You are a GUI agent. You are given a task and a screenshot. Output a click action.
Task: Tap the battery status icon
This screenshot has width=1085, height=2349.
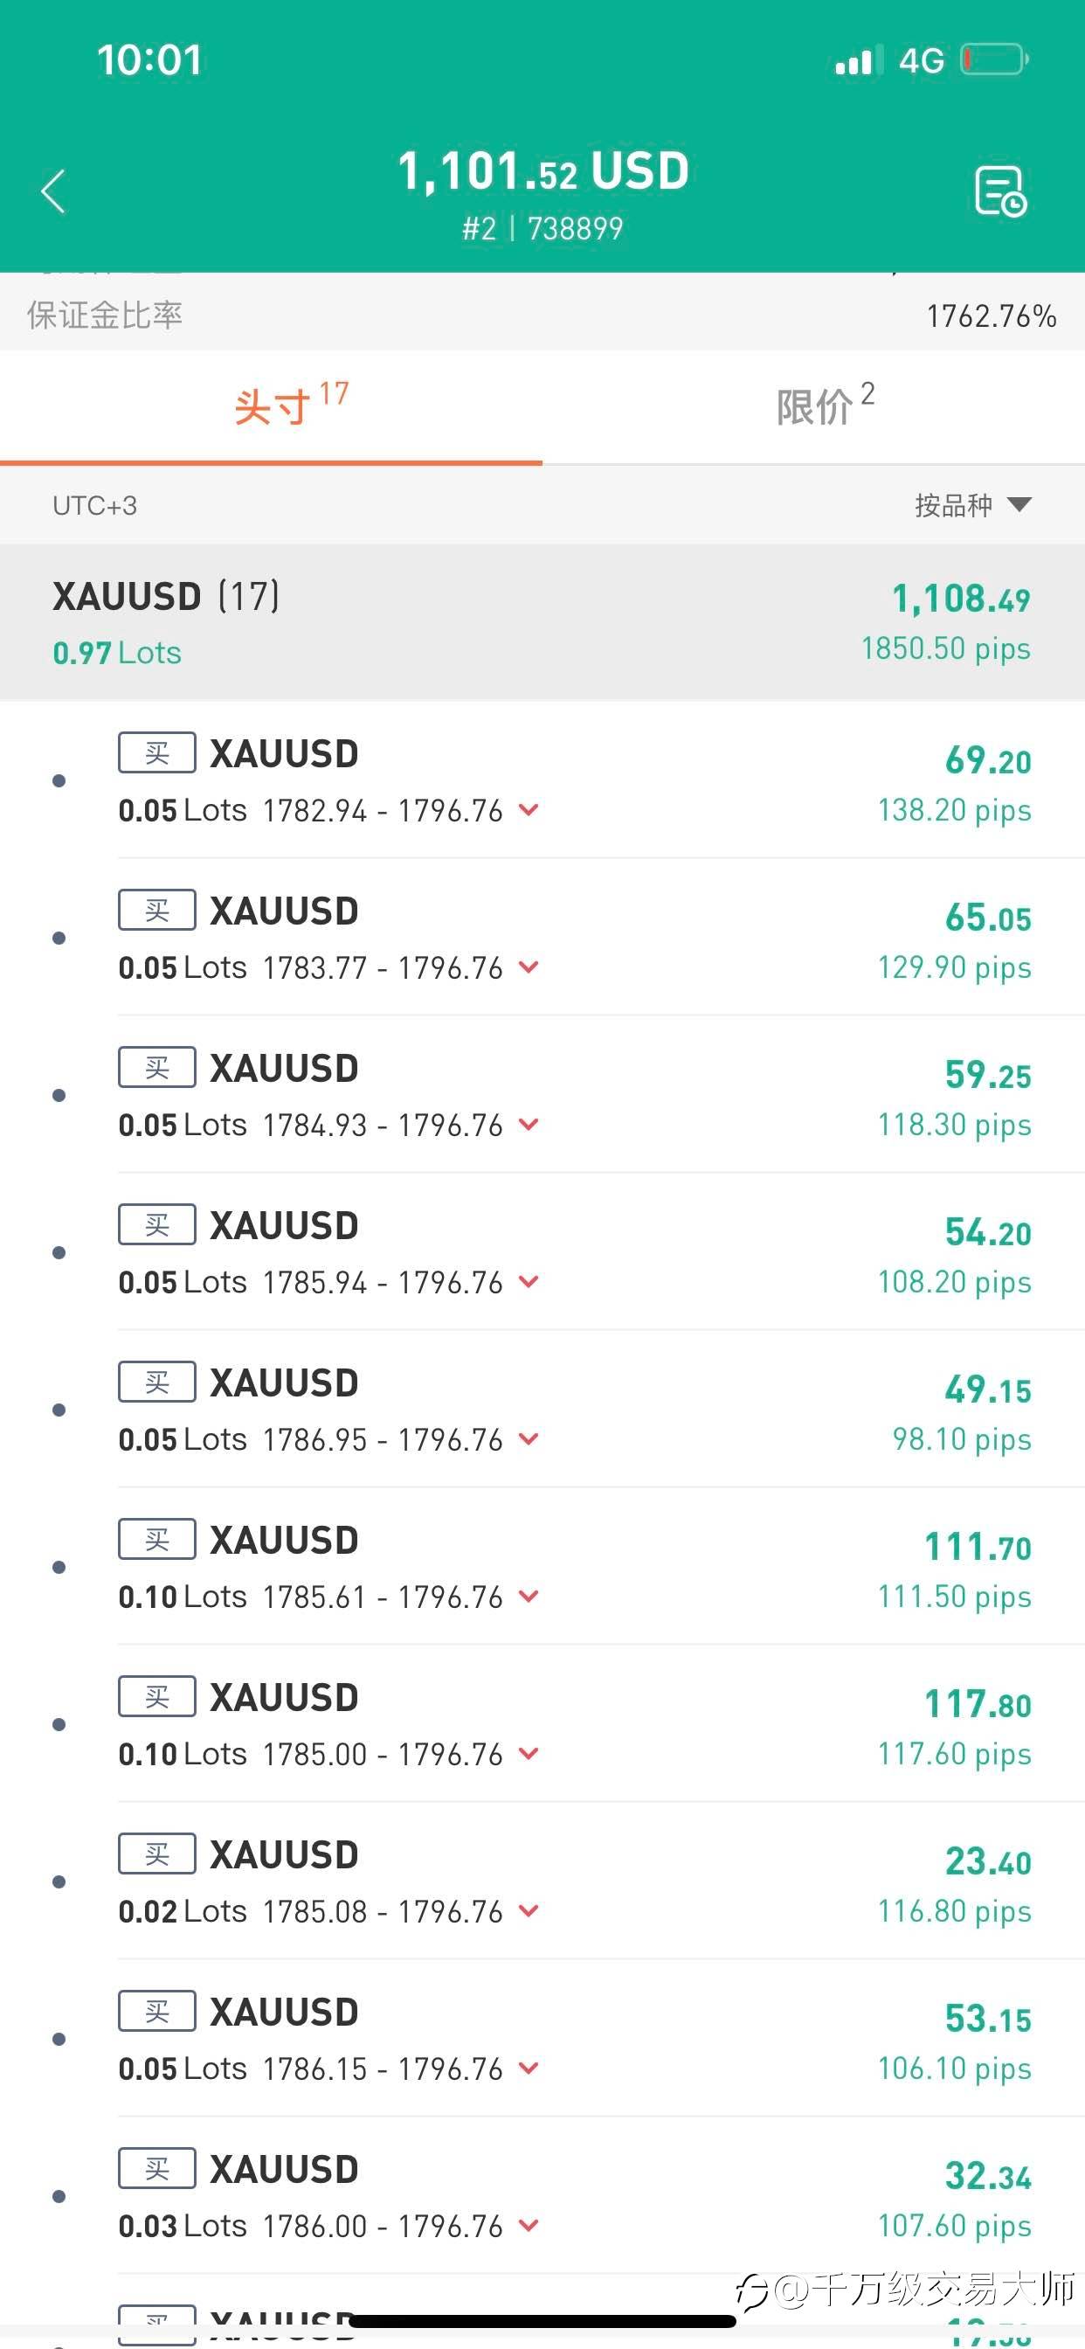tap(994, 60)
